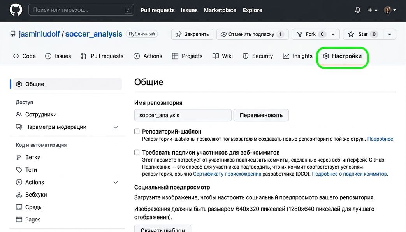406x232 pixels.
Task: Switch to the repository Pull requests tab
Action: (102, 56)
